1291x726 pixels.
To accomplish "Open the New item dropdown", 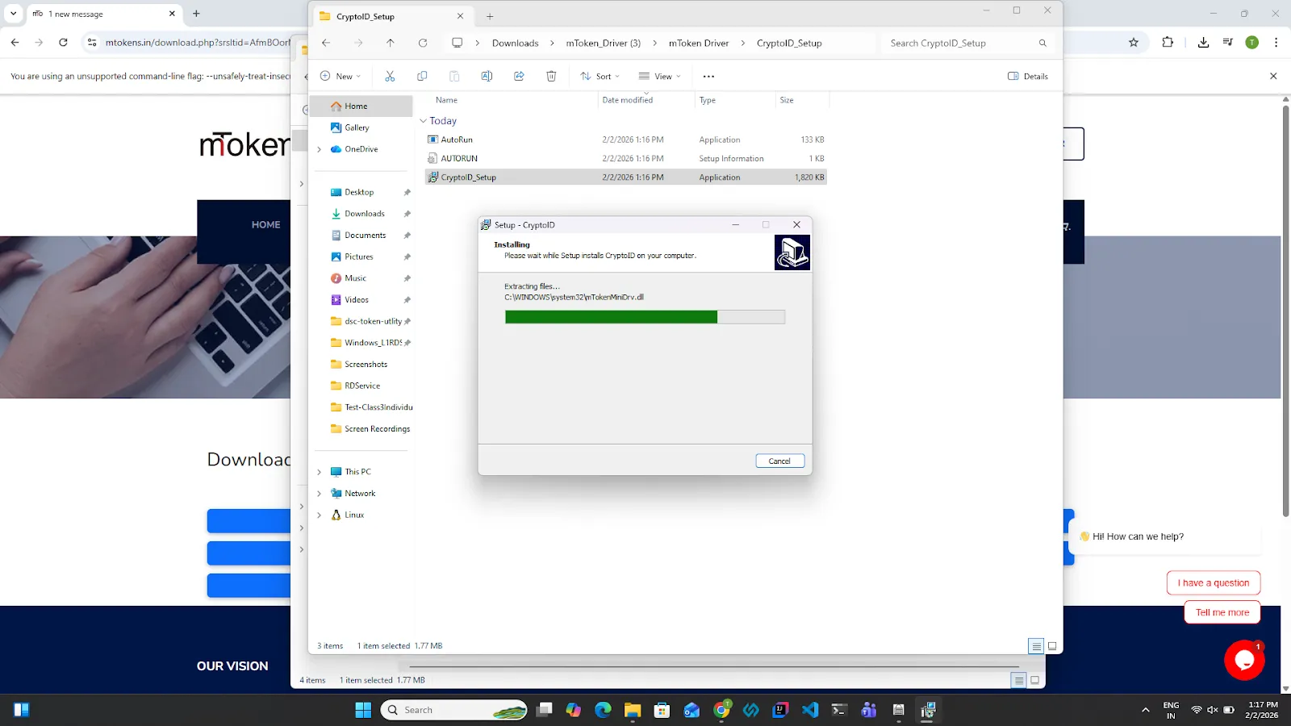I will 341,76.
